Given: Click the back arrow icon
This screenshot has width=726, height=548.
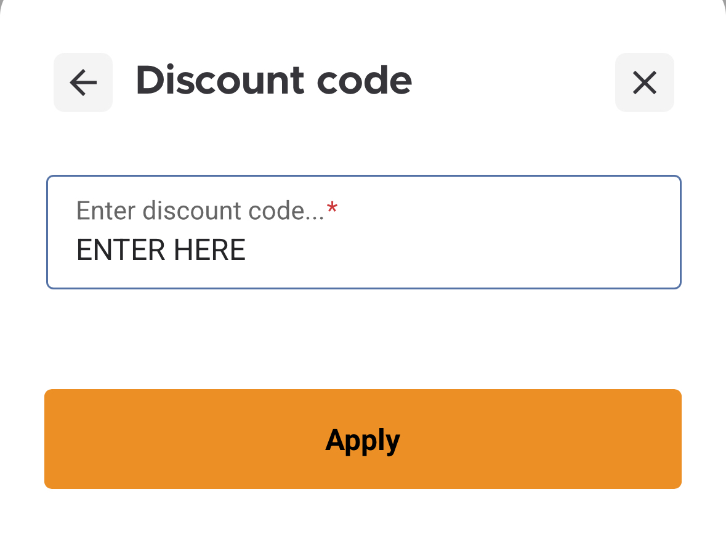Looking at the screenshot, I should [83, 83].
